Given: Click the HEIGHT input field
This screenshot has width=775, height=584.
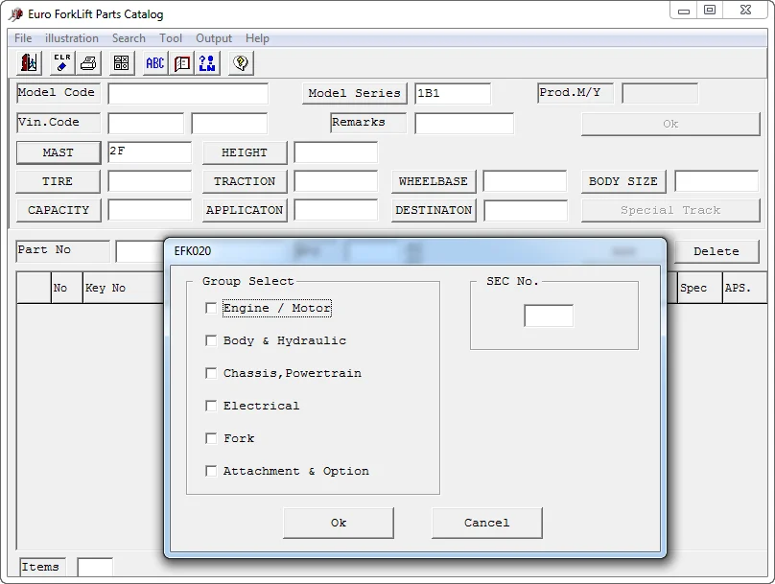Looking at the screenshot, I should tap(336, 152).
